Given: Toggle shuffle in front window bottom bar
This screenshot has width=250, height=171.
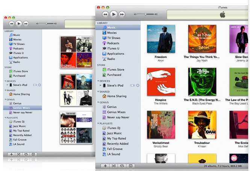Looking at the screenshot, I should pyautogui.click(x=114, y=166).
